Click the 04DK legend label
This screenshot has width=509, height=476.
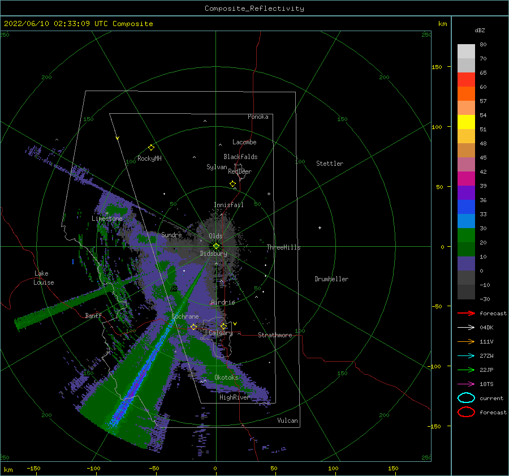click(486, 328)
